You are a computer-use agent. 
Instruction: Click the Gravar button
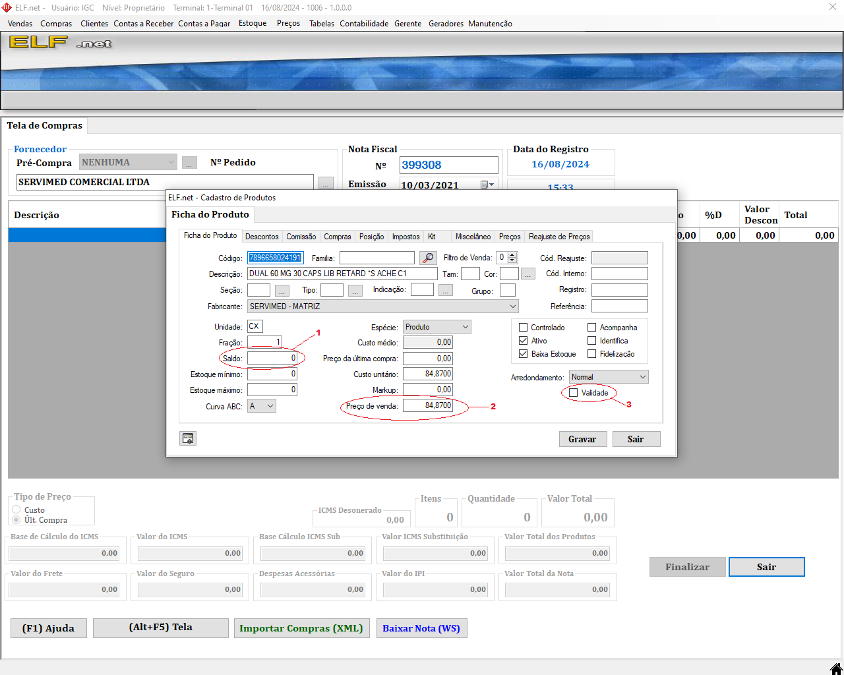pyautogui.click(x=582, y=439)
